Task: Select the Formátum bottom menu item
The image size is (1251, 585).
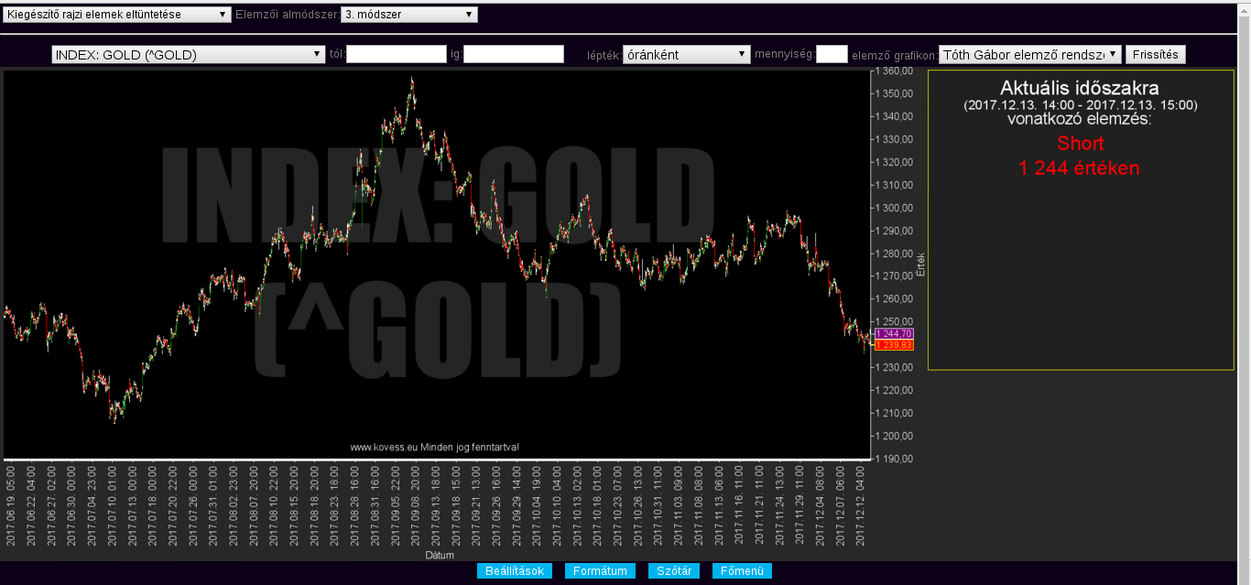Action: (x=600, y=571)
